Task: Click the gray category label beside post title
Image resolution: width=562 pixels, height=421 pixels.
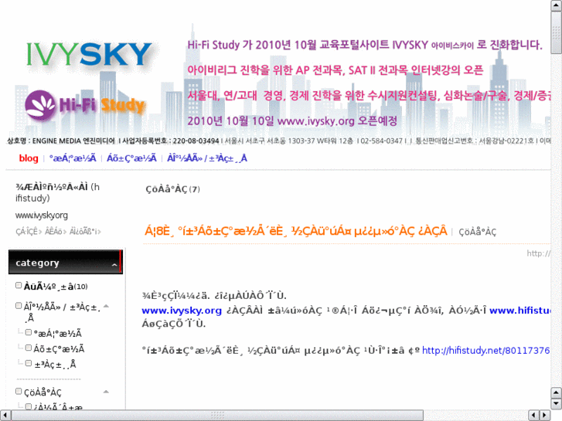Action: coord(478,233)
